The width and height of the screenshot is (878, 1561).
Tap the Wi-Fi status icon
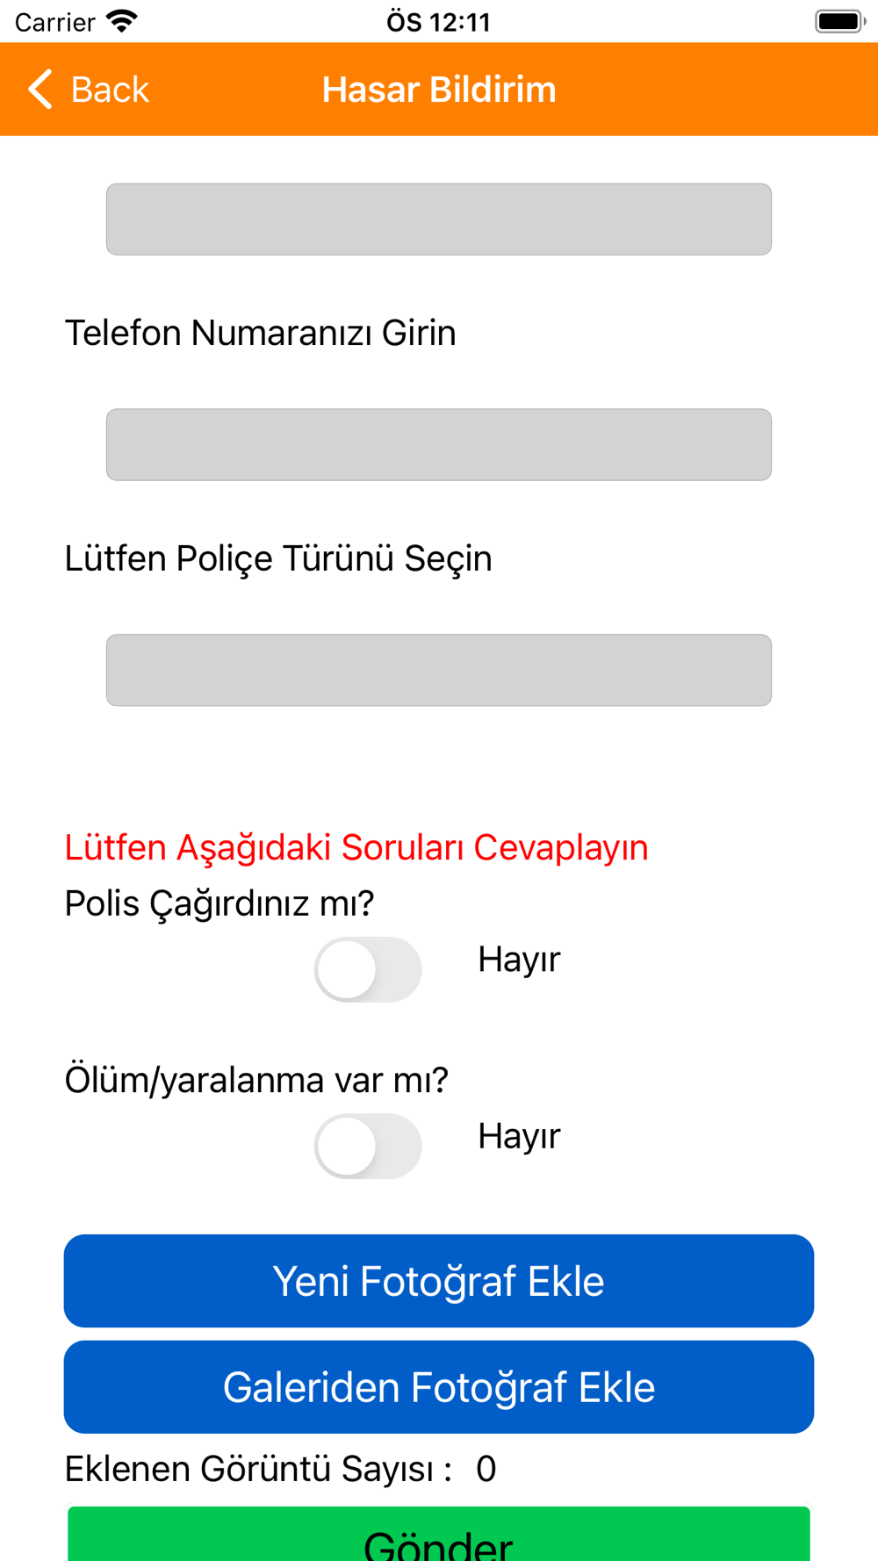click(121, 21)
